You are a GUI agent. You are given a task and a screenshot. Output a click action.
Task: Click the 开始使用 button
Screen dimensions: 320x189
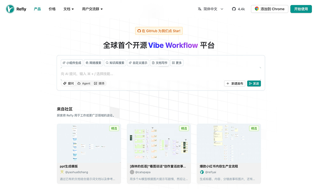click(x=301, y=9)
